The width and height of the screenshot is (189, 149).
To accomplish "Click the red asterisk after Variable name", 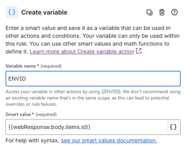I will [x=38, y=66].
